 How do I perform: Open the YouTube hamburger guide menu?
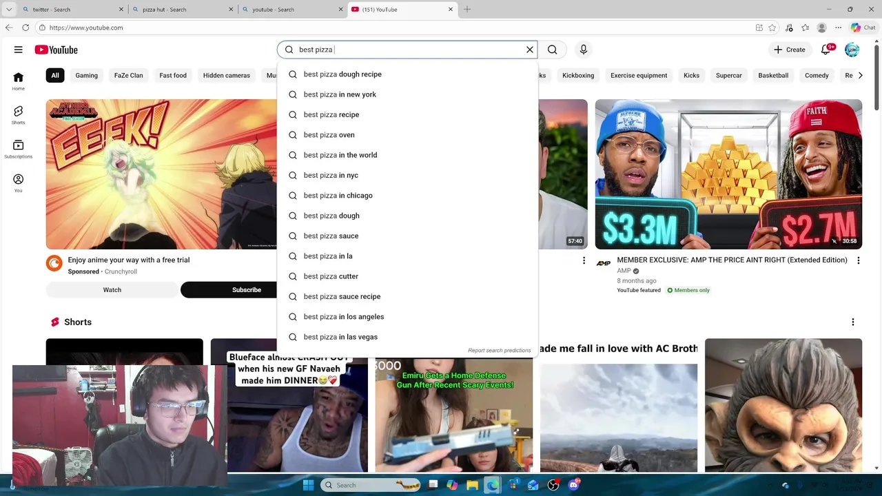(x=19, y=50)
